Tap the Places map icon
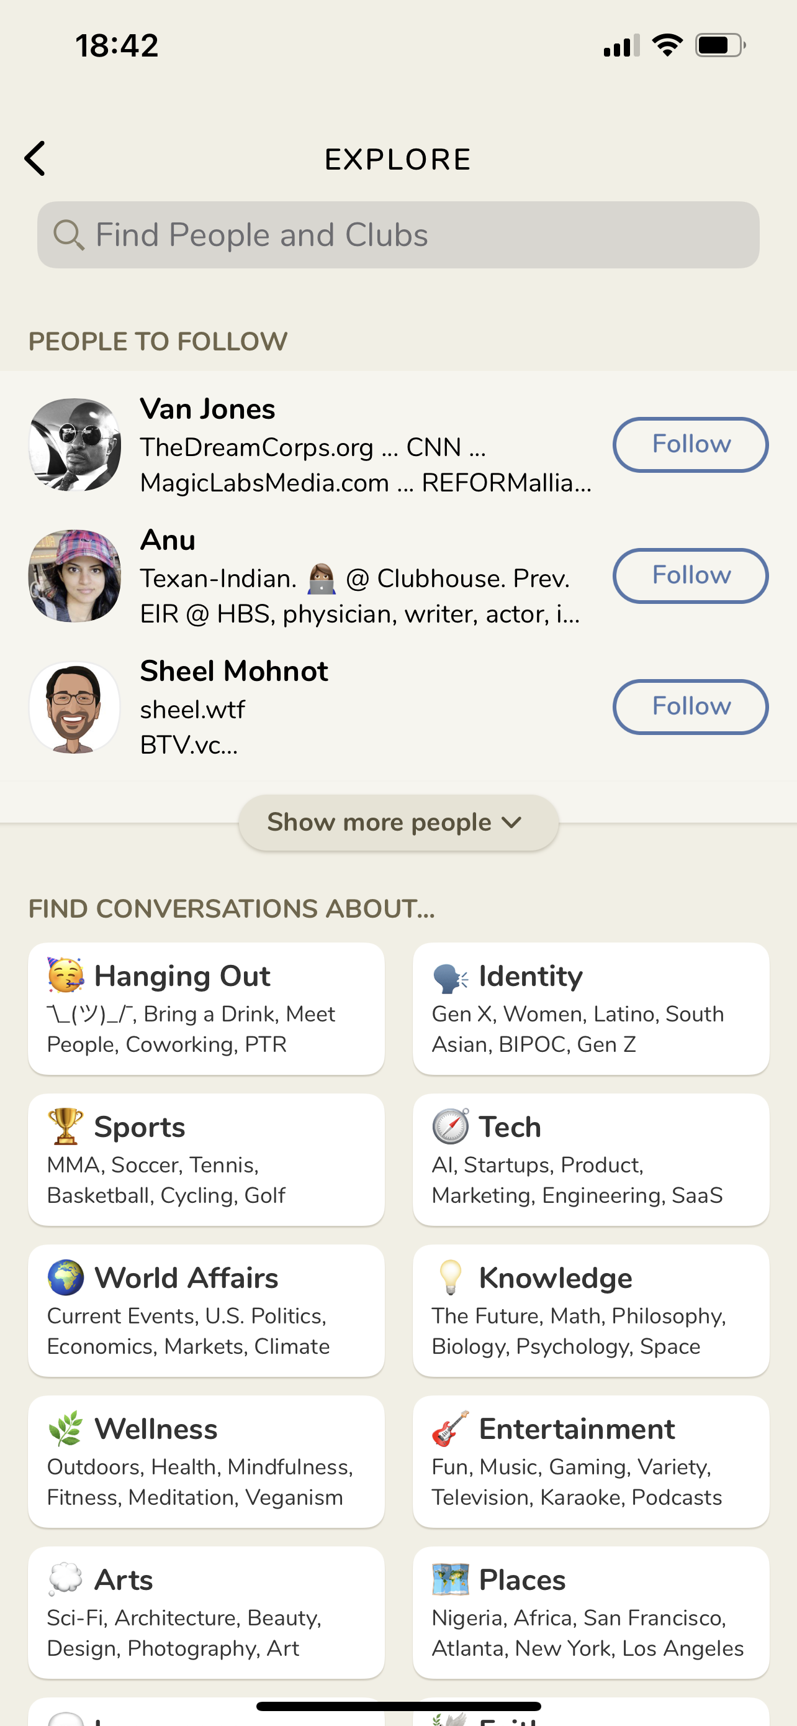This screenshot has width=797, height=1726. point(451,1579)
